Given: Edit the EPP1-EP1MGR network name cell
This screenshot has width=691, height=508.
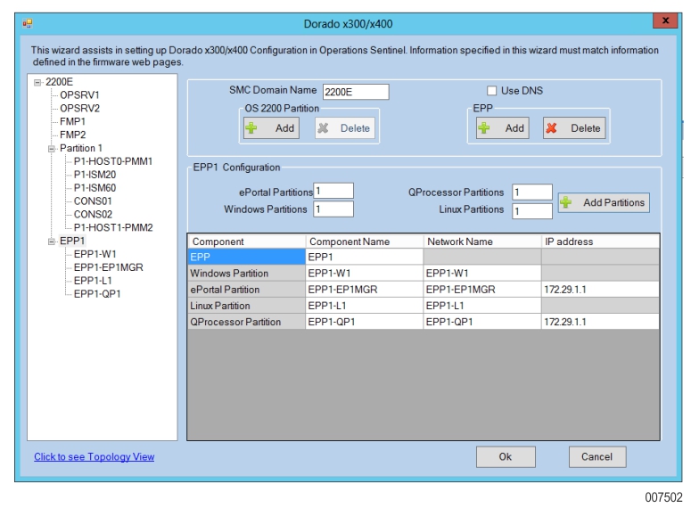Looking at the screenshot, I should (x=482, y=290).
